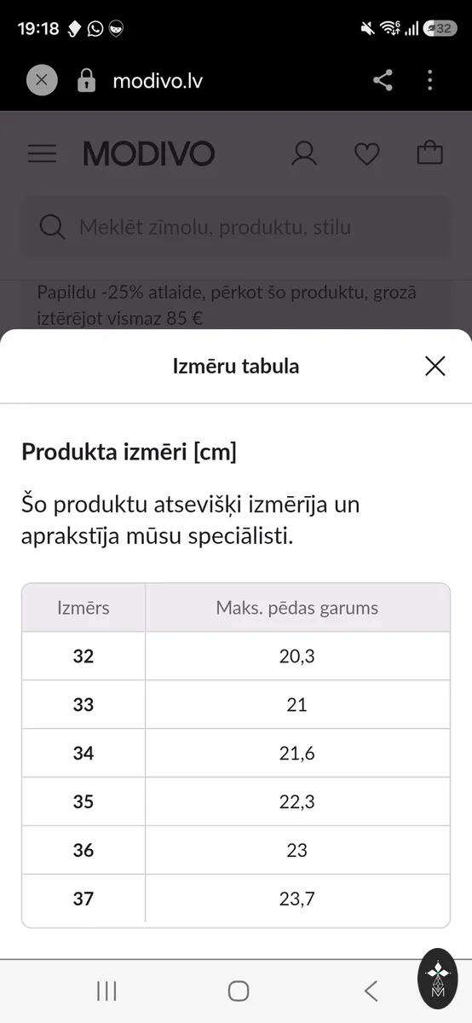Tap the modivo.lv address text
472x1023 pixels.
point(158,81)
